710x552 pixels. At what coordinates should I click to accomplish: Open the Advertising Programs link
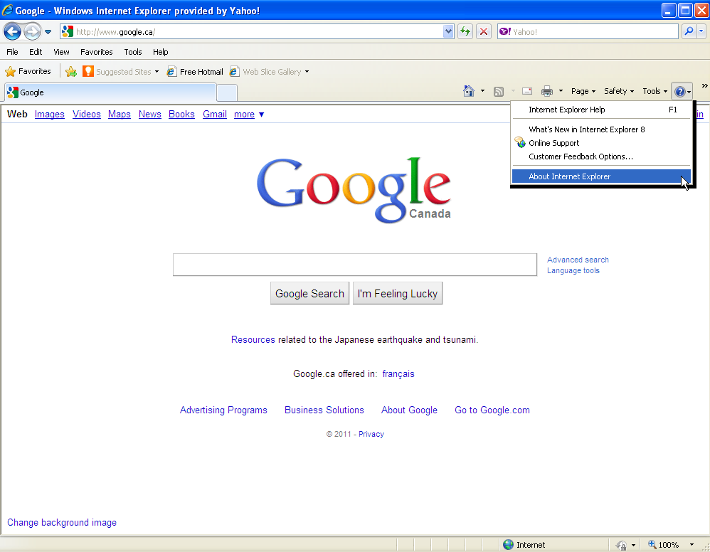point(223,410)
